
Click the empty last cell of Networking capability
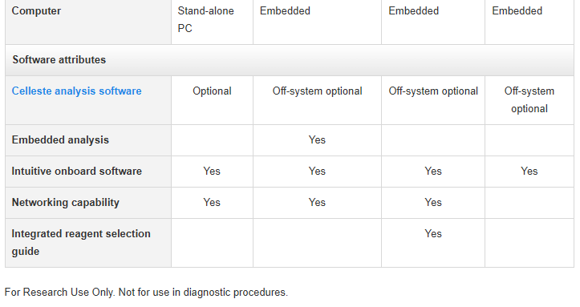(x=529, y=203)
